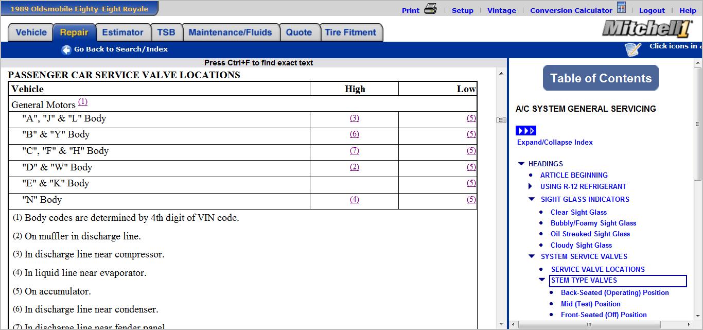The image size is (703, 330).
Task: Click Low footnote (5) for E & K Body
Action: 471,183
